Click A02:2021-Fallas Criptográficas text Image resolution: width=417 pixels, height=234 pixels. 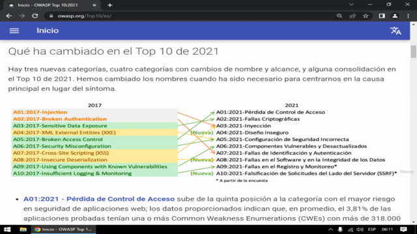(258, 119)
